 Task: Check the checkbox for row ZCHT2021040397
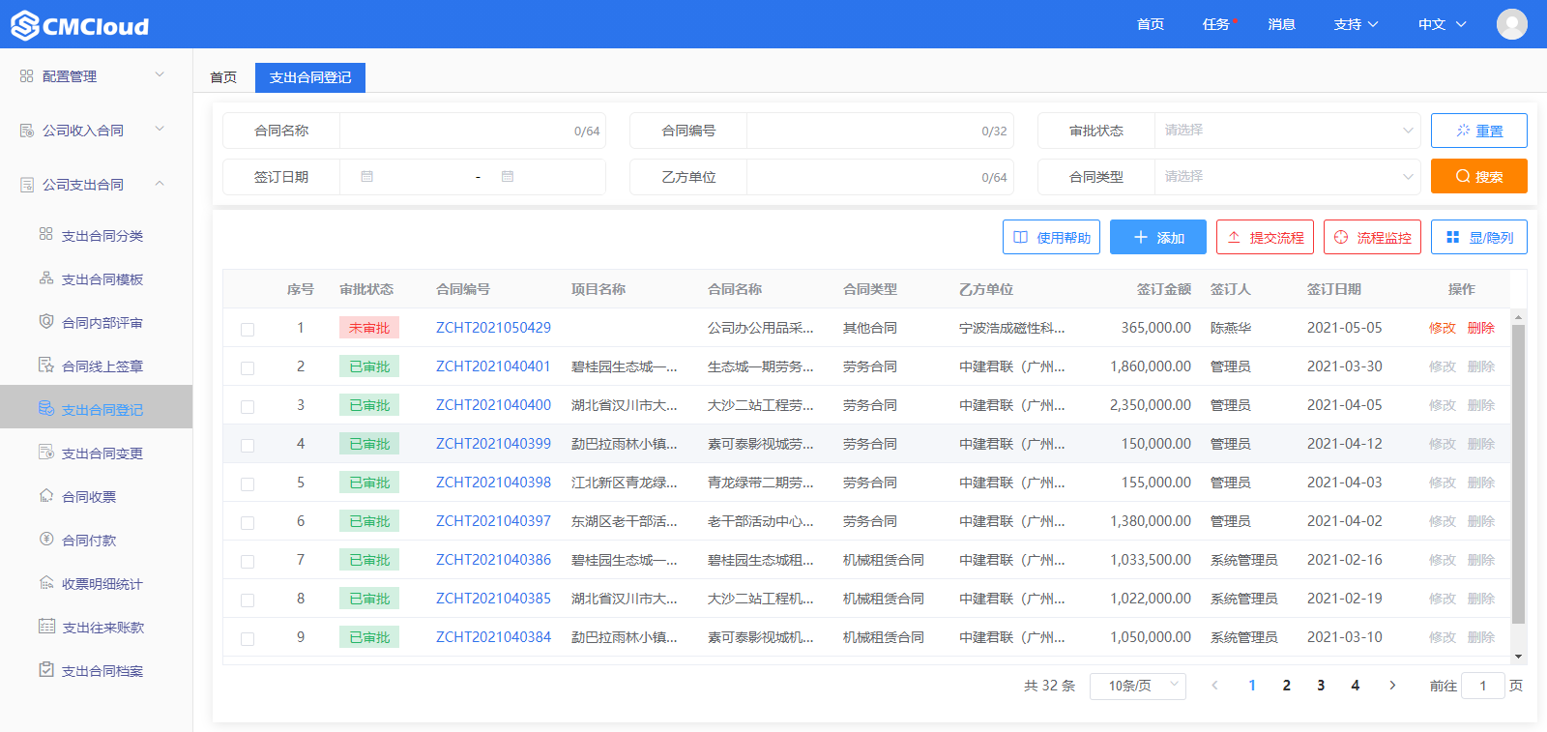pyautogui.click(x=248, y=523)
